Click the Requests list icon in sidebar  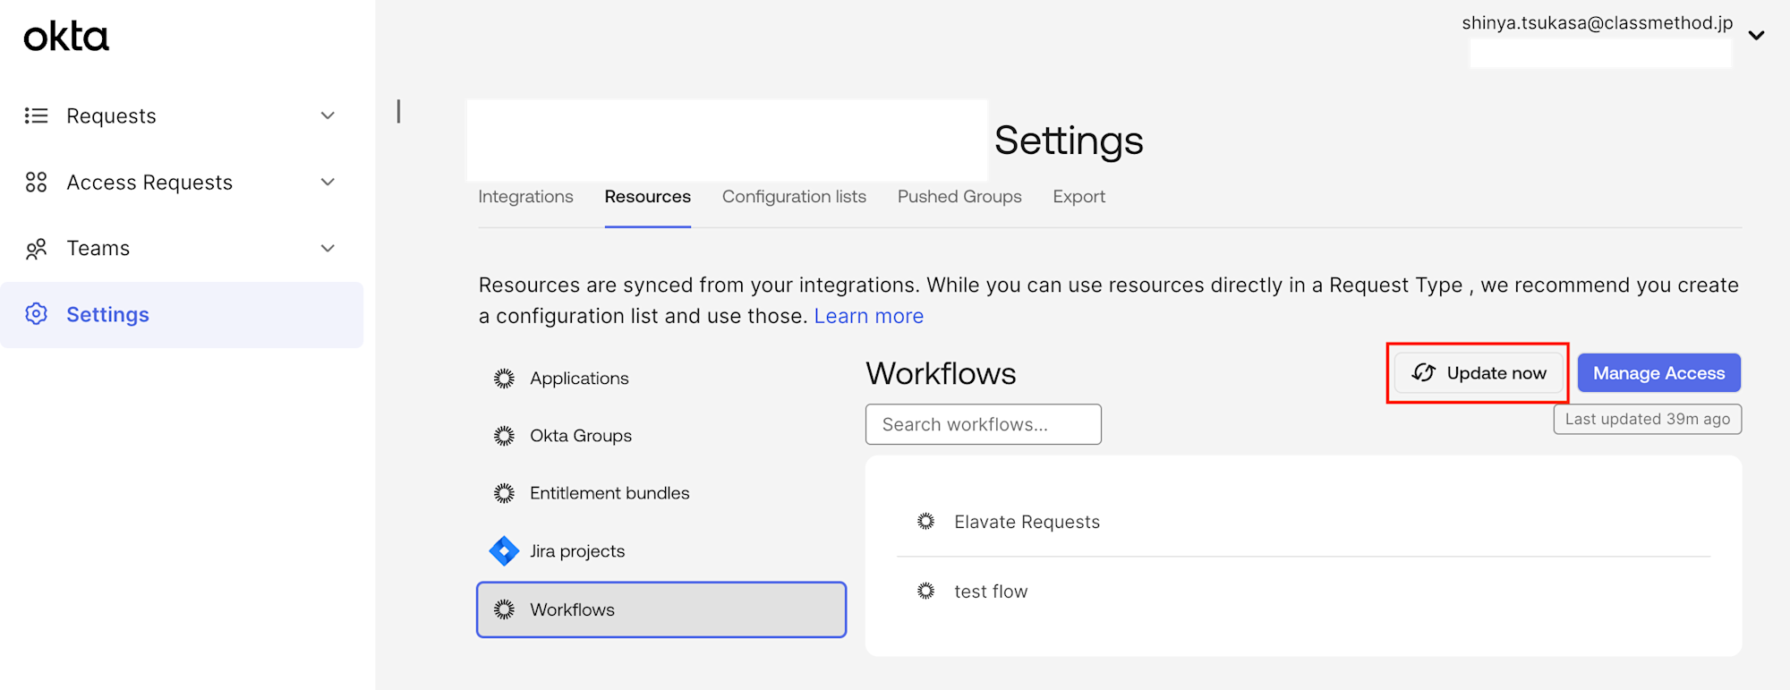(x=36, y=115)
